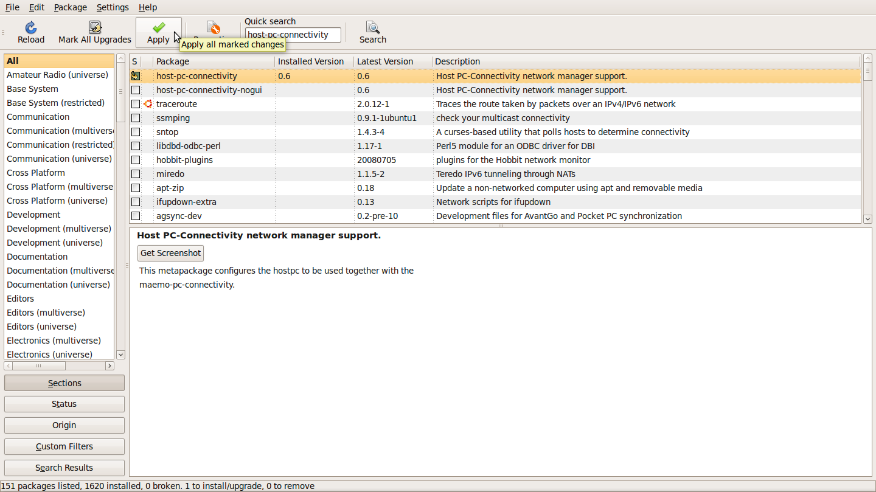The height and width of the screenshot is (492, 876).
Task: Select the All category
Action: (x=59, y=61)
